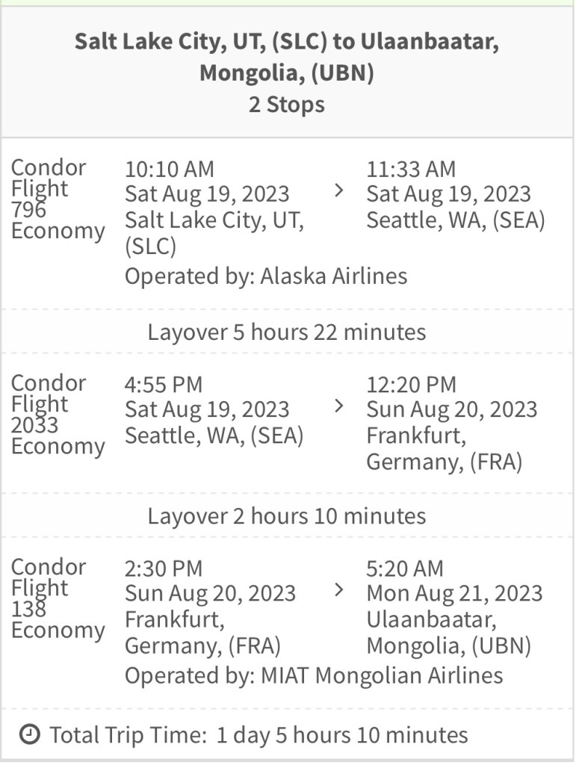Select the SLC to Ulaanbaatar route heading
The image size is (576, 765).
pyautogui.click(x=287, y=57)
